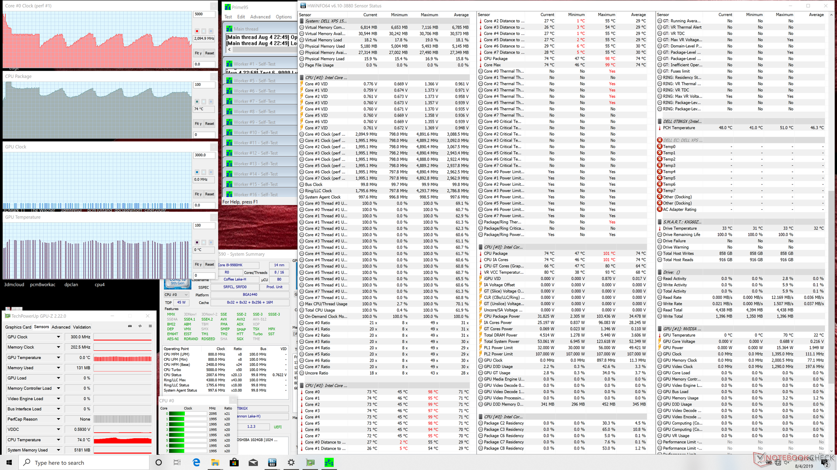Click the HWiNFO icon in the taskbar
837x470 pixels.
(x=272, y=462)
